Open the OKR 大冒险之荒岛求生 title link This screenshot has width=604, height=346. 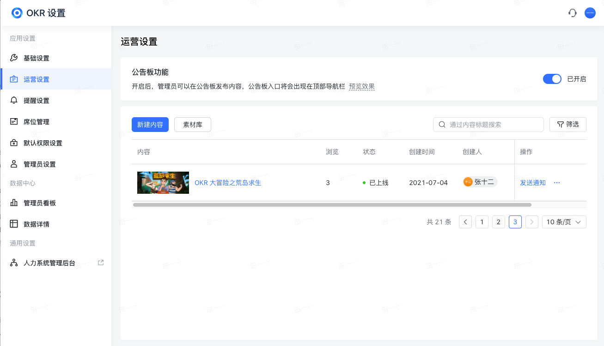[228, 183]
